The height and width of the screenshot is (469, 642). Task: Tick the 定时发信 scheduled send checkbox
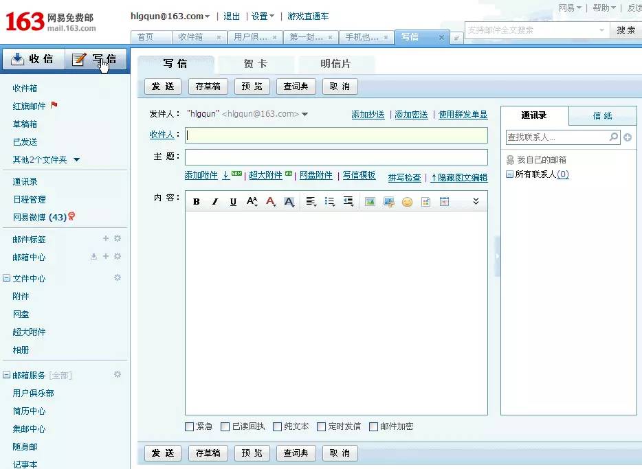pos(322,426)
